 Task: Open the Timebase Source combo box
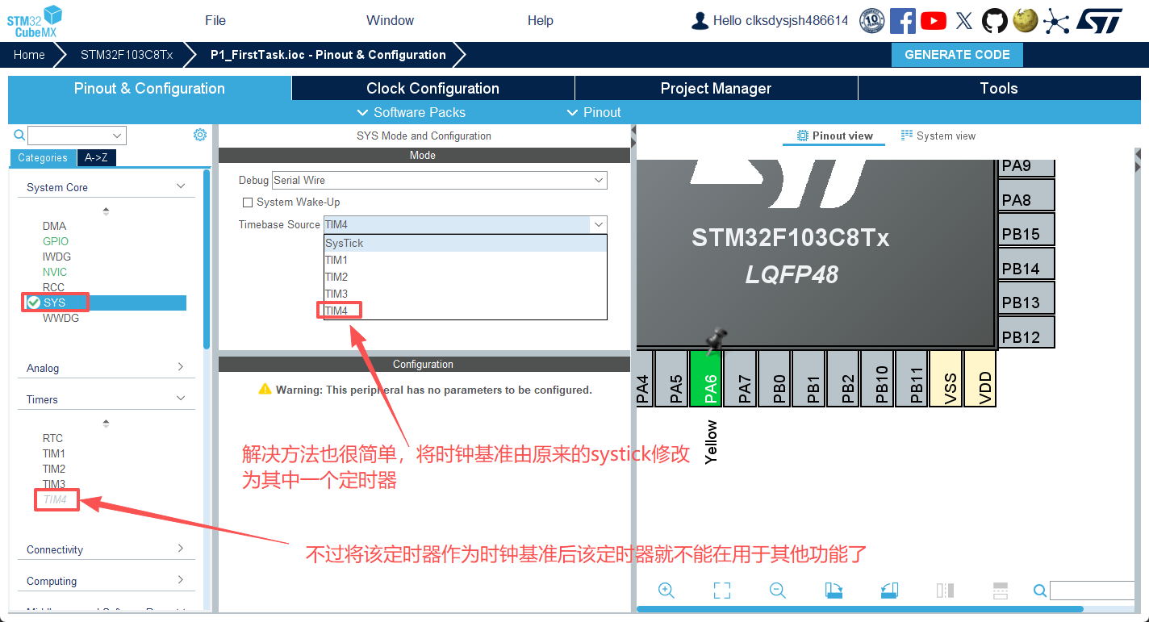465,224
